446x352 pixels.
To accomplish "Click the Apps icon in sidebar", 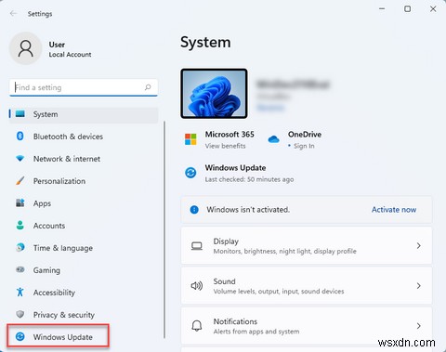I will [x=20, y=203].
